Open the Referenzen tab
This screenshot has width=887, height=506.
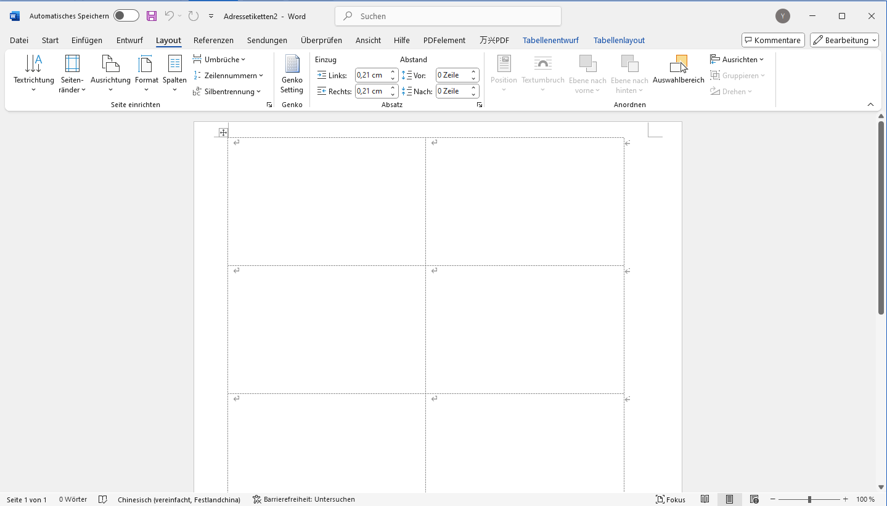pyautogui.click(x=213, y=40)
